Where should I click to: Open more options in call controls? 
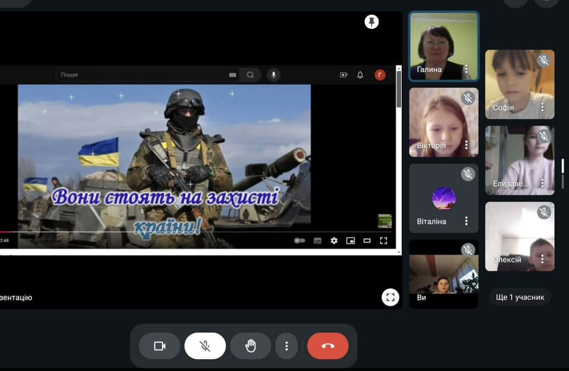pyautogui.click(x=287, y=346)
